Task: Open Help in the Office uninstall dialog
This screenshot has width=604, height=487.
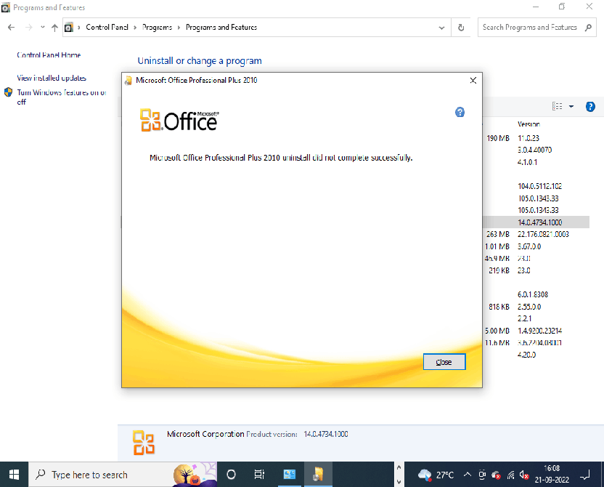Action: tap(460, 113)
